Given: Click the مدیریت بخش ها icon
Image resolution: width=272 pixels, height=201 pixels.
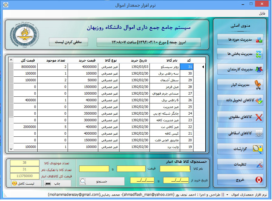Looking at the screenshot, I should tap(259, 54).
